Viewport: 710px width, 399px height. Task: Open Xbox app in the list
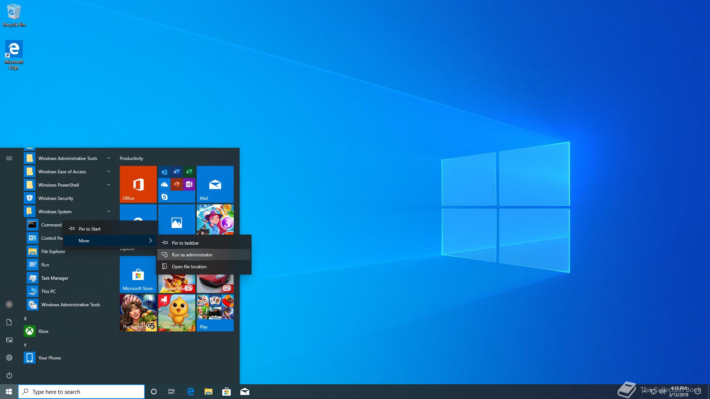[68, 331]
